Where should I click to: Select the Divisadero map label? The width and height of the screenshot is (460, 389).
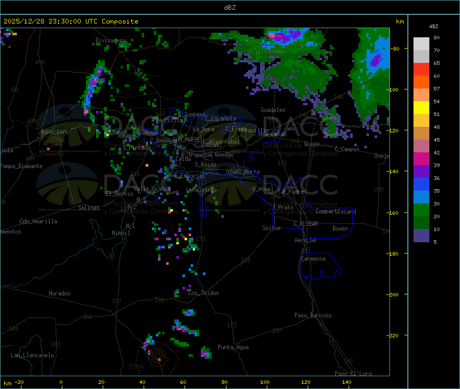(110, 40)
